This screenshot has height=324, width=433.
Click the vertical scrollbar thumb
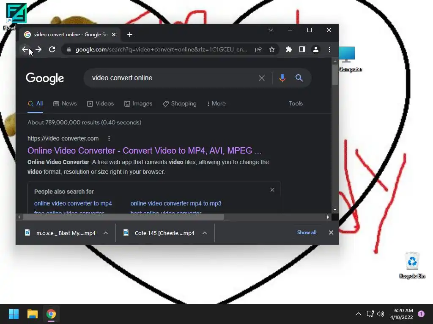pyautogui.click(x=335, y=74)
